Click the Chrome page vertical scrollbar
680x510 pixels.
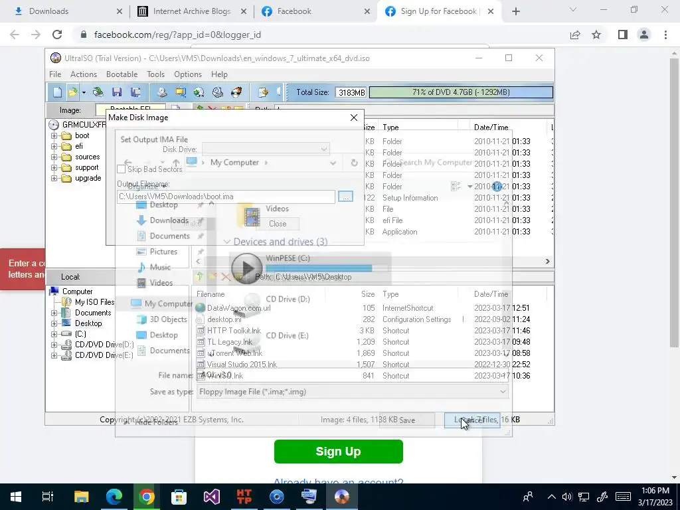[x=674, y=202]
